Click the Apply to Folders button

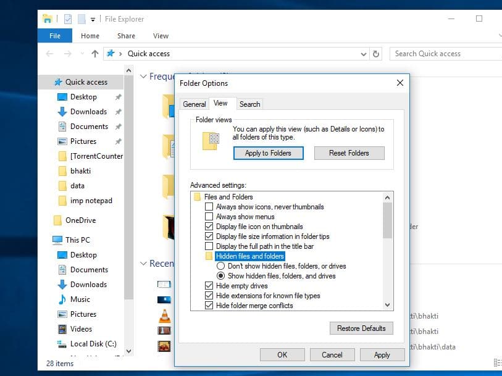click(268, 153)
